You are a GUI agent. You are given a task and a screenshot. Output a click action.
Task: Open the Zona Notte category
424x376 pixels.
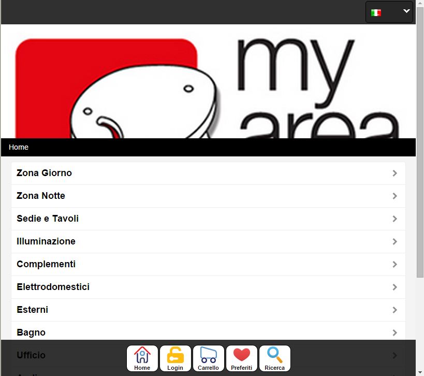click(208, 196)
